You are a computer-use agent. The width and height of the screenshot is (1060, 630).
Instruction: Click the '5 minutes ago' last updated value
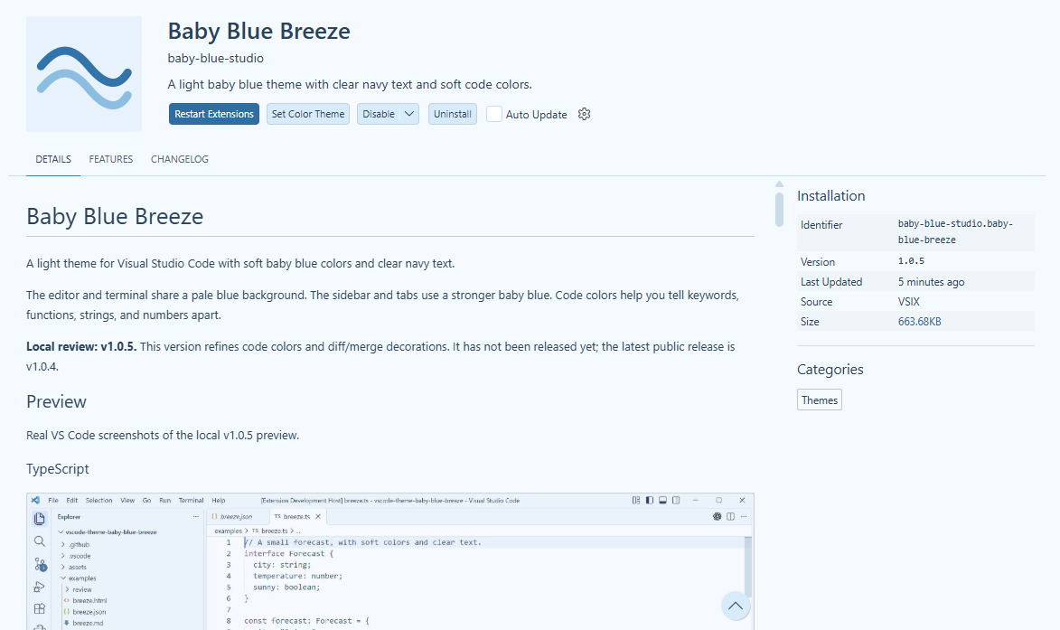tap(931, 282)
